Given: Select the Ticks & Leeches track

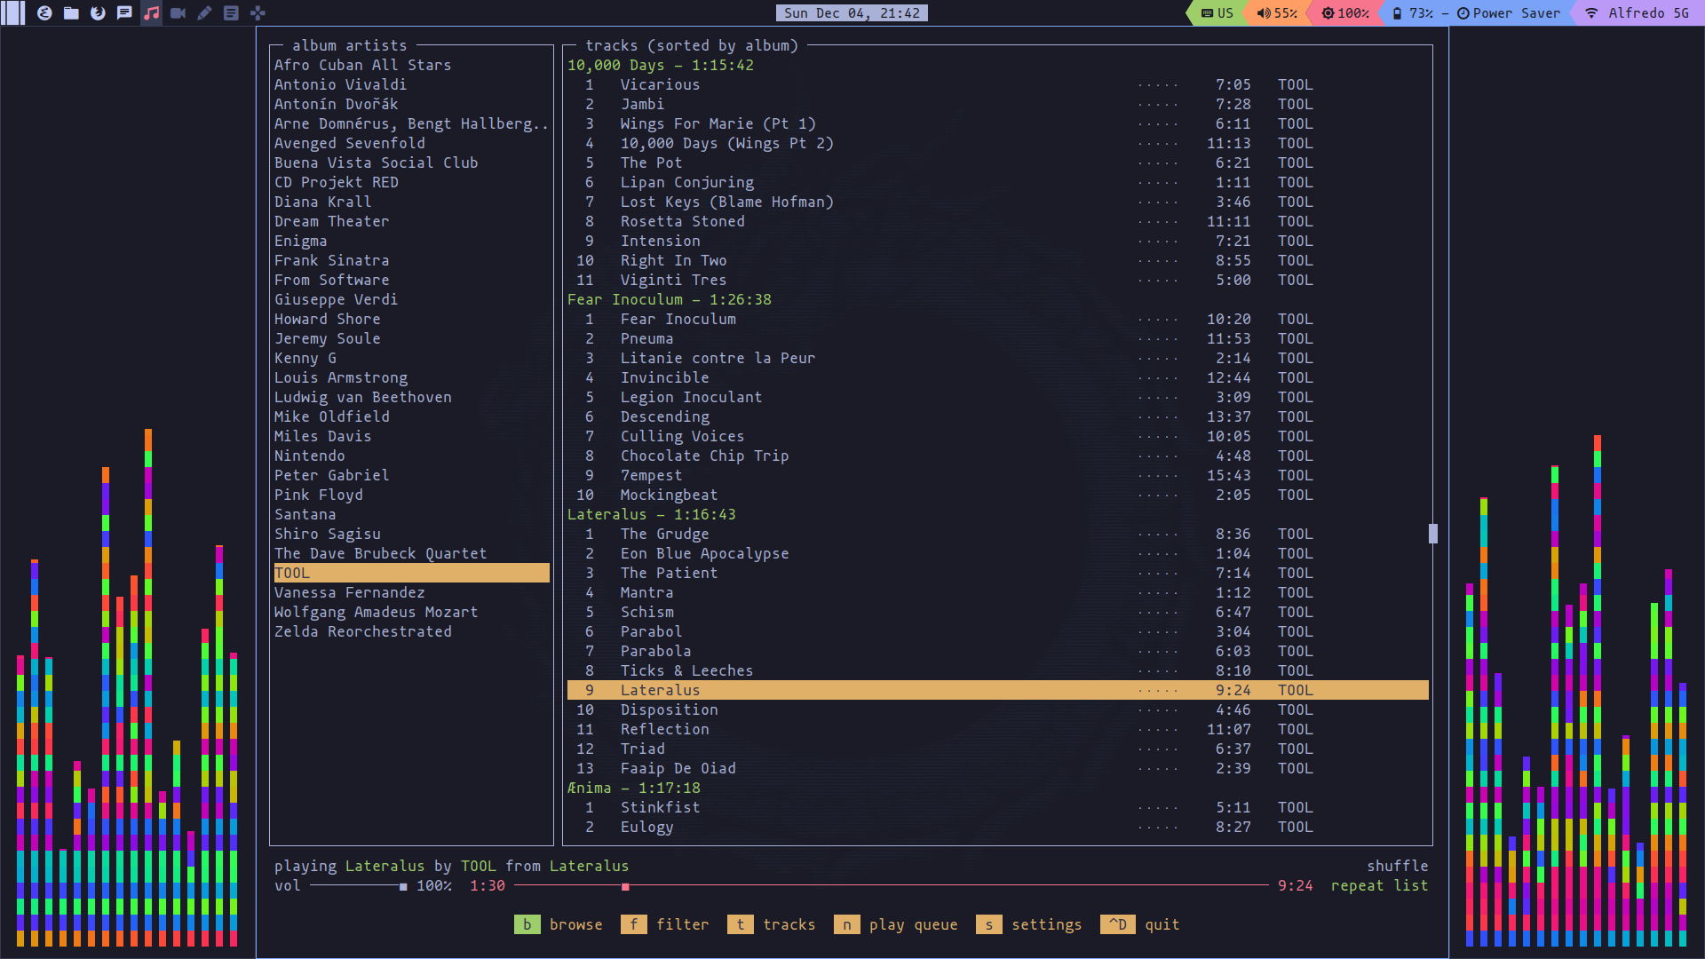Looking at the screenshot, I should (x=997, y=670).
